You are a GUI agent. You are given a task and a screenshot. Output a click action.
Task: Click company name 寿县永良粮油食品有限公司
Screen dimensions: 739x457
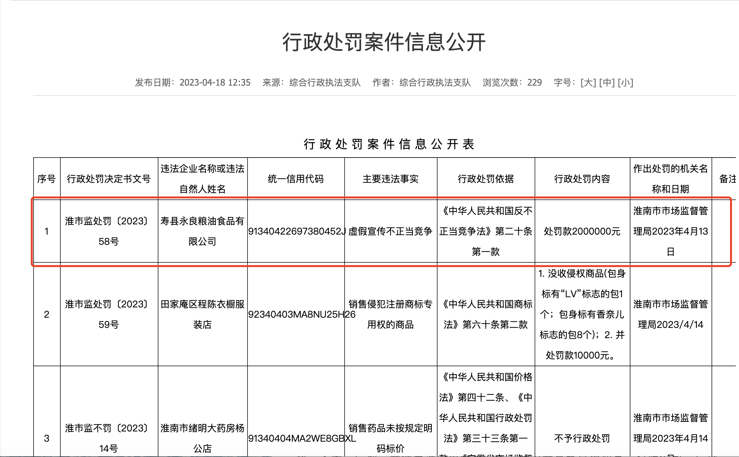[202, 231]
